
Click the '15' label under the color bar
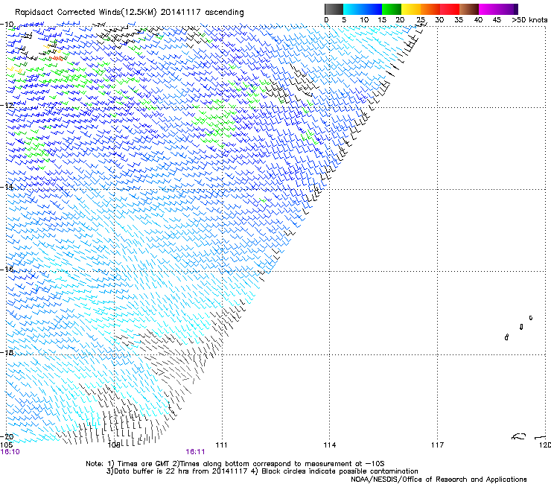(x=382, y=20)
